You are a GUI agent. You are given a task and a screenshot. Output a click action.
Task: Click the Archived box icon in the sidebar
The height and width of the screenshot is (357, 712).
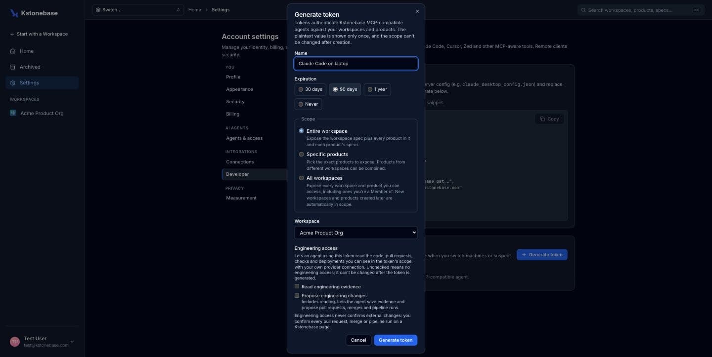point(13,67)
